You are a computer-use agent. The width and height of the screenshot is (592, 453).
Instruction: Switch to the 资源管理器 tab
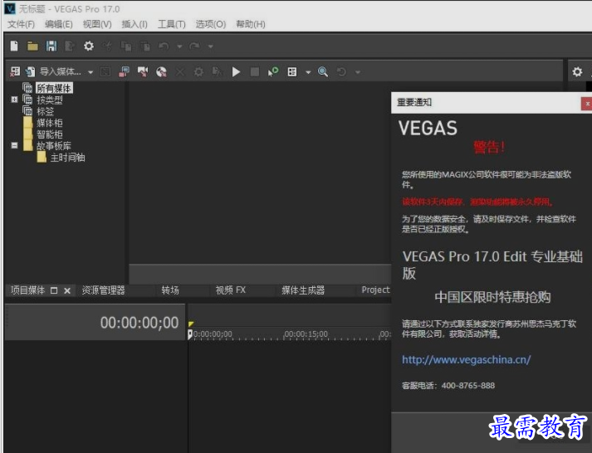point(104,290)
